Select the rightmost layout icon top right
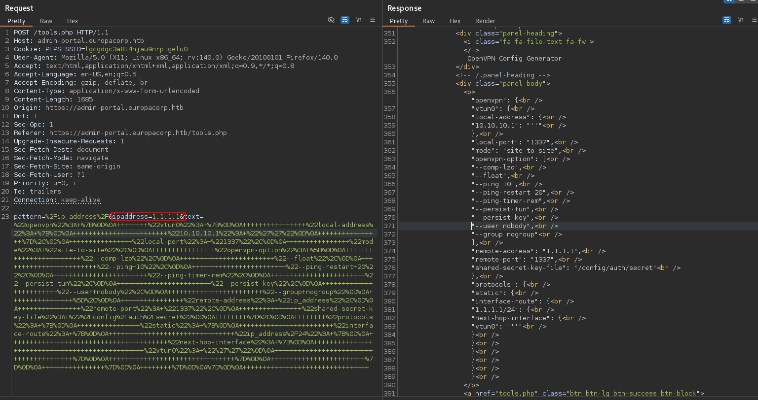The image size is (758, 400). (753, 2)
